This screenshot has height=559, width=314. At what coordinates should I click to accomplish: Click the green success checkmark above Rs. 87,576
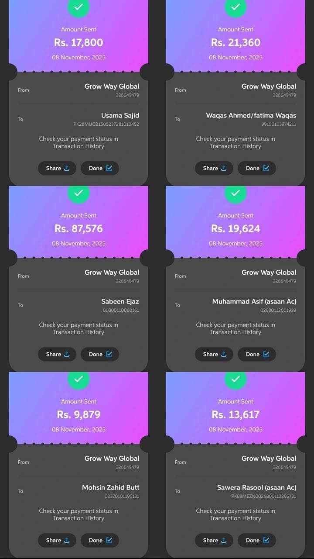click(x=78, y=193)
